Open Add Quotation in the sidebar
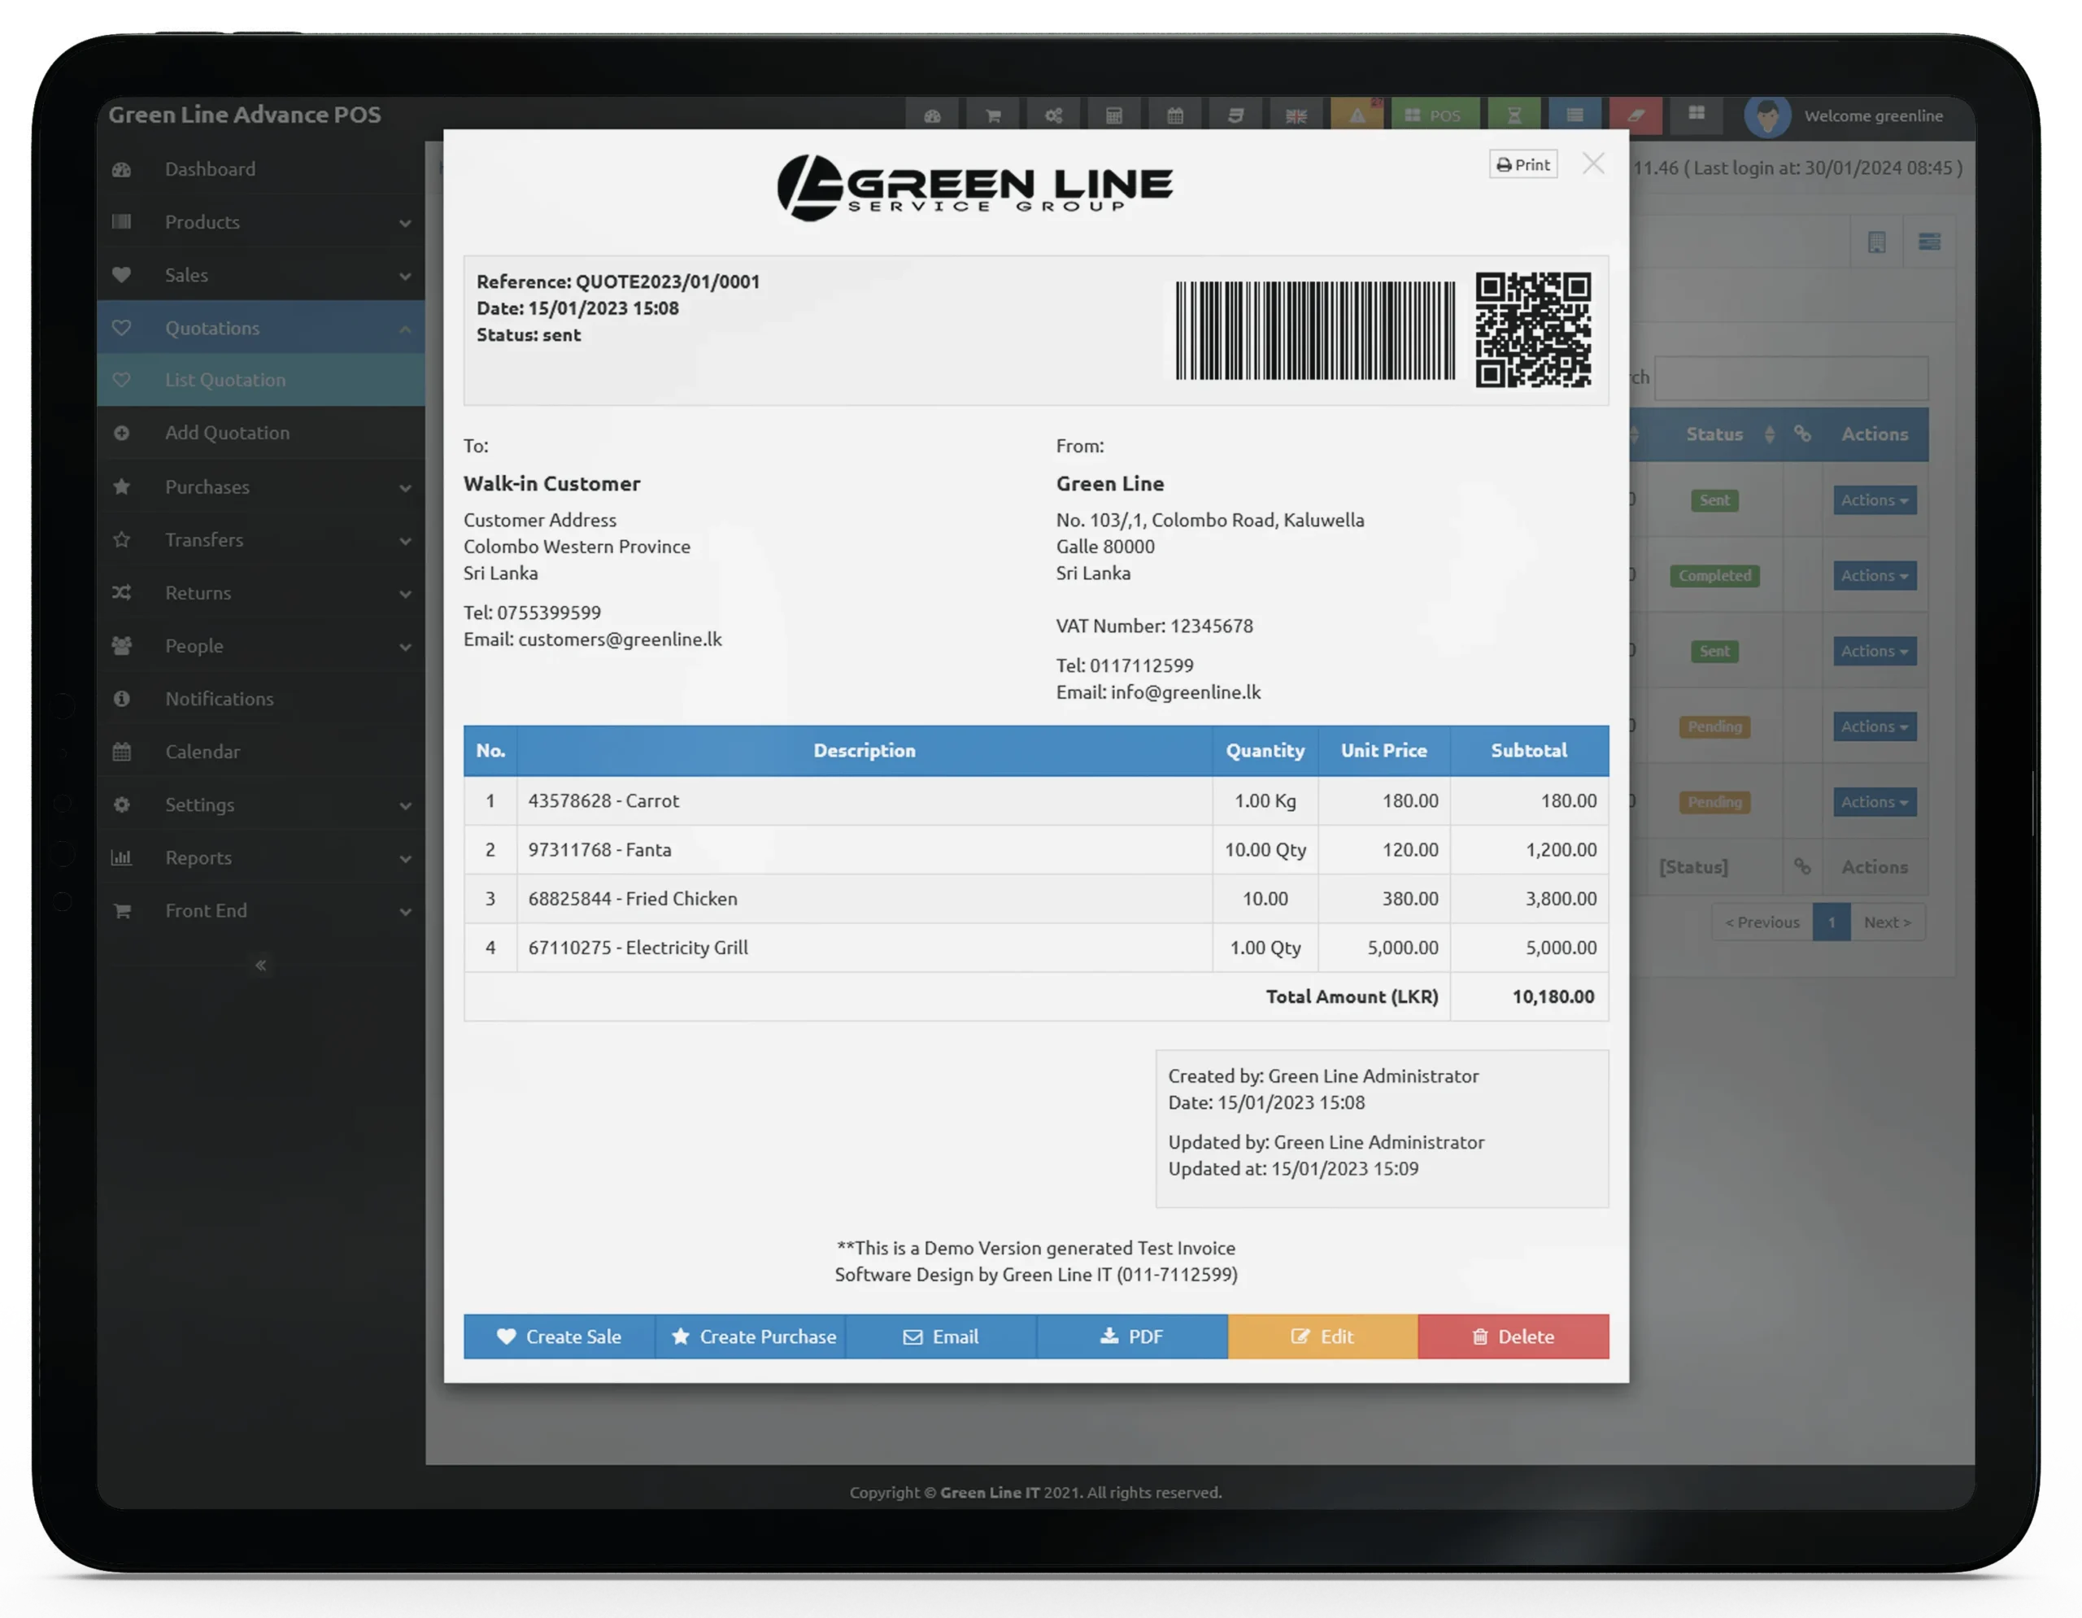The width and height of the screenshot is (2082, 1618). coord(227,433)
